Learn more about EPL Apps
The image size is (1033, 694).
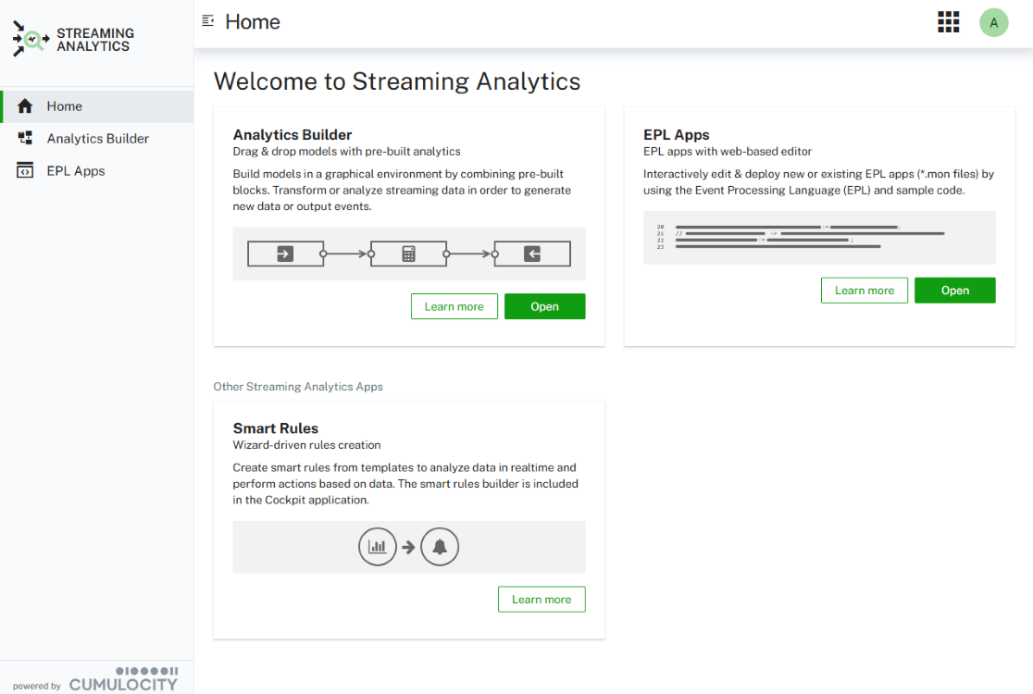864,290
